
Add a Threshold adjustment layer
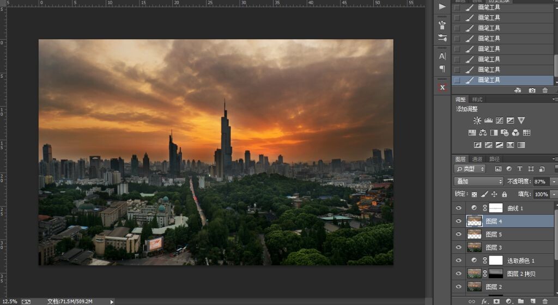click(x=499, y=145)
